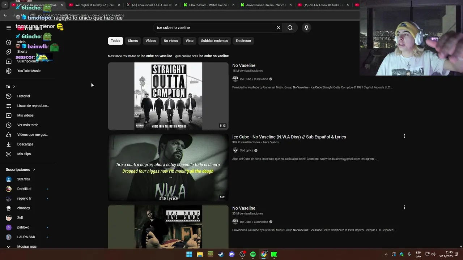463x260 pixels.
Task: Click the scissors Mis clips icon
Action: coord(9,154)
